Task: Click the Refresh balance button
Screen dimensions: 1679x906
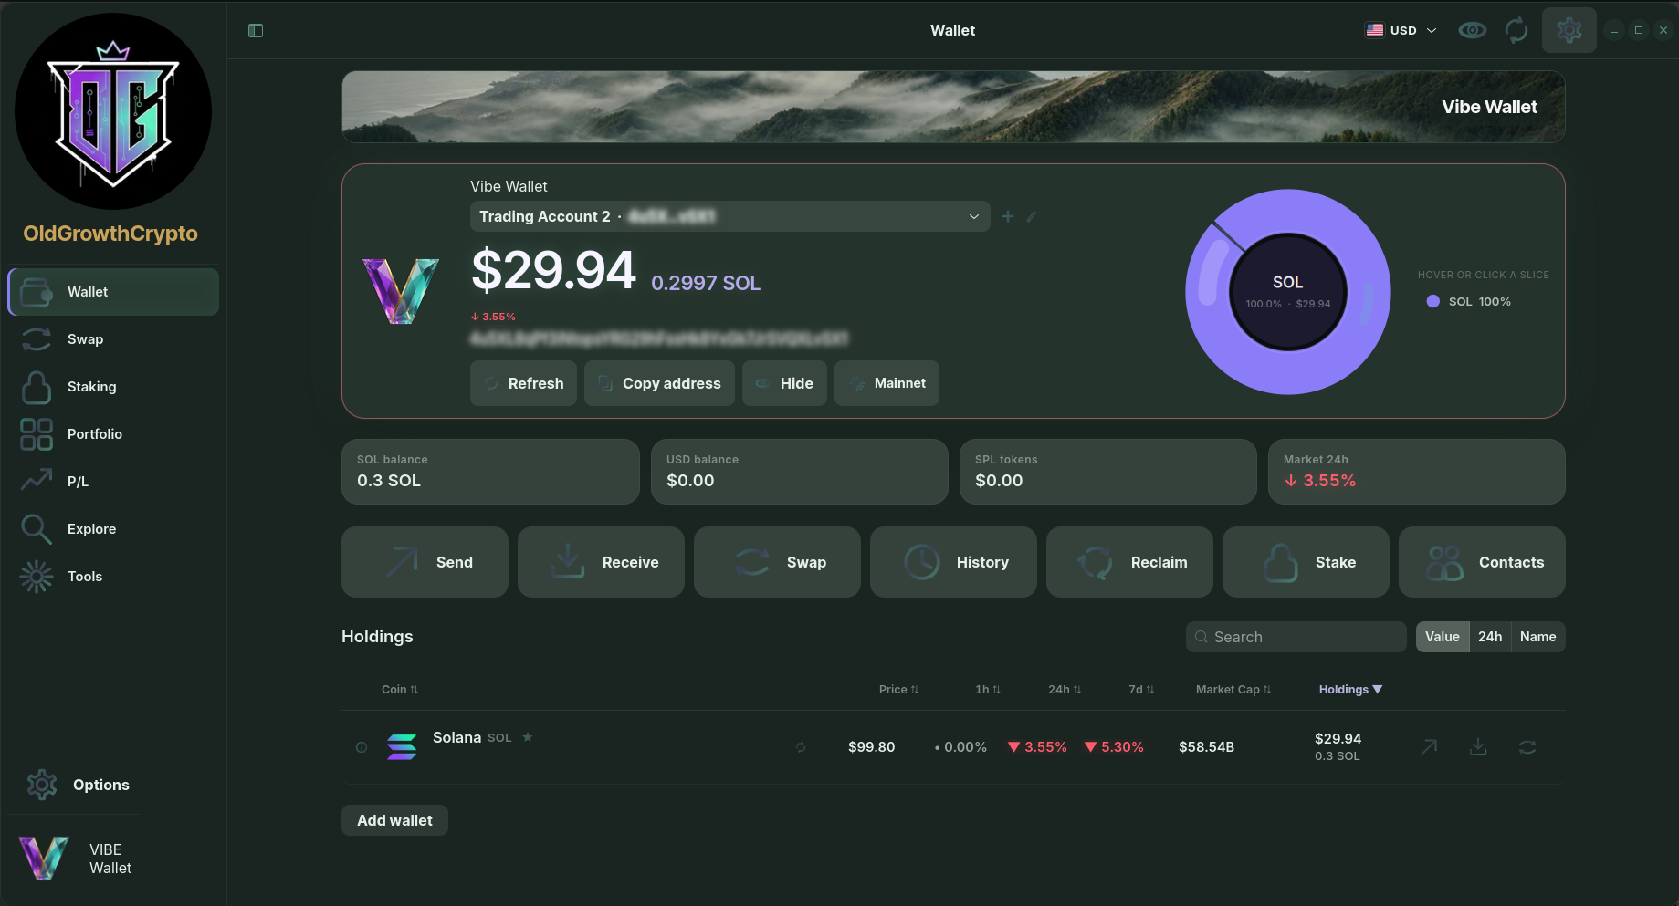Action: 523,383
